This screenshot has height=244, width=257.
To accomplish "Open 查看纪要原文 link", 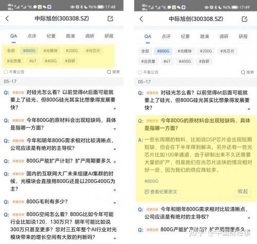I will tap(161, 192).
